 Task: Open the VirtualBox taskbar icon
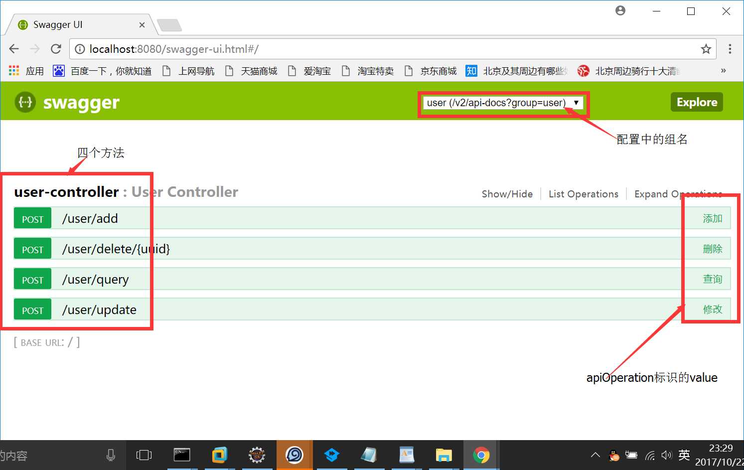219,455
